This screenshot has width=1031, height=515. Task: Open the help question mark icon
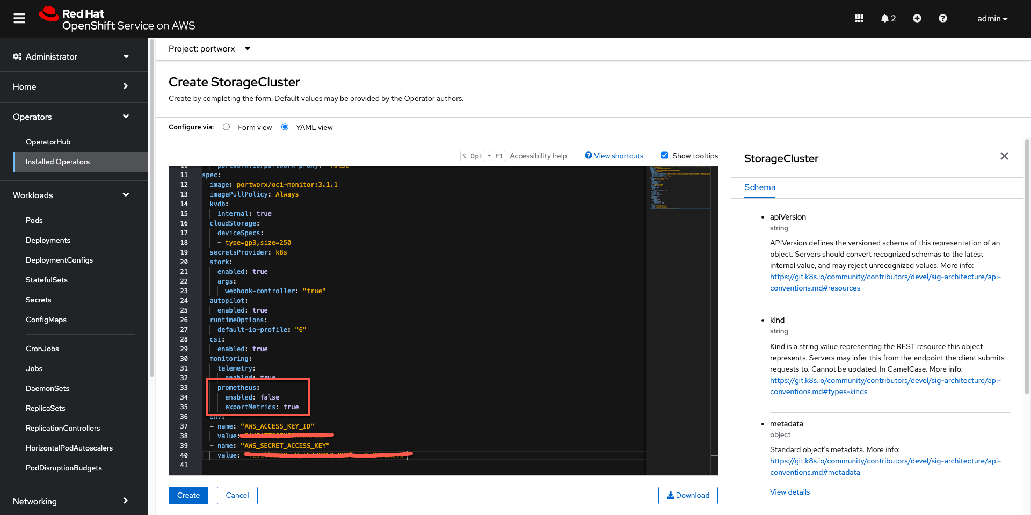tap(942, 18)
